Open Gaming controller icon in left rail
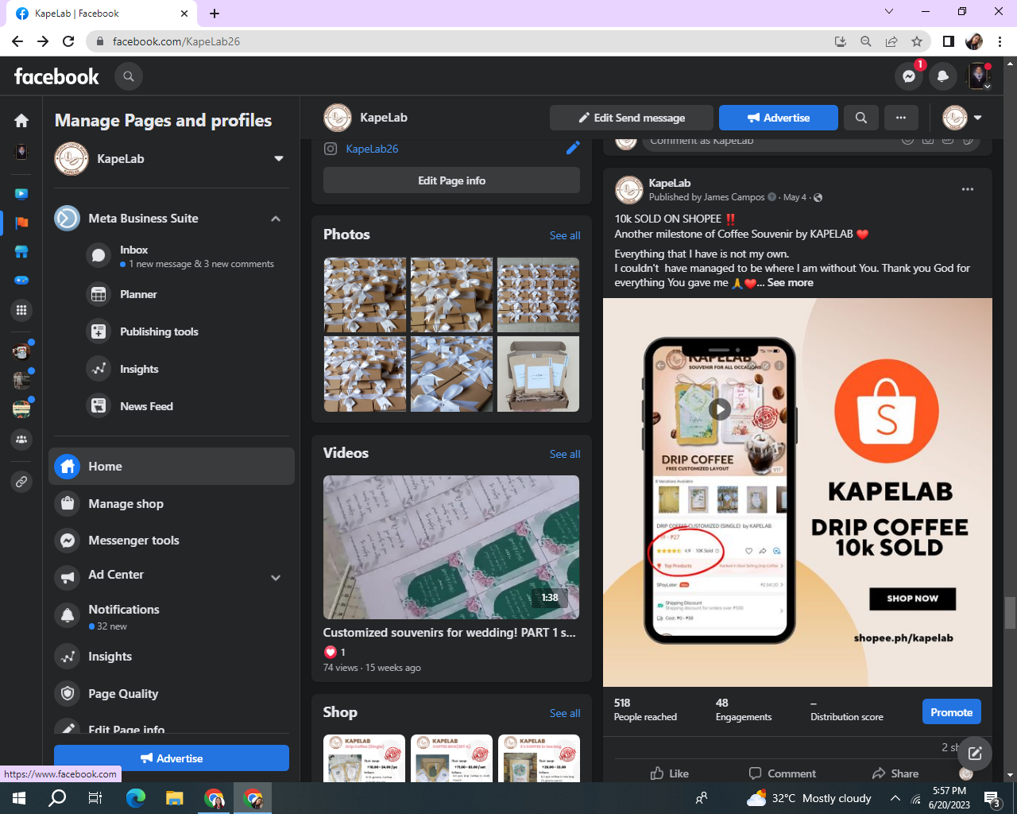The image size is (1017, 814). pyautogui.click(x=21, y=281)
